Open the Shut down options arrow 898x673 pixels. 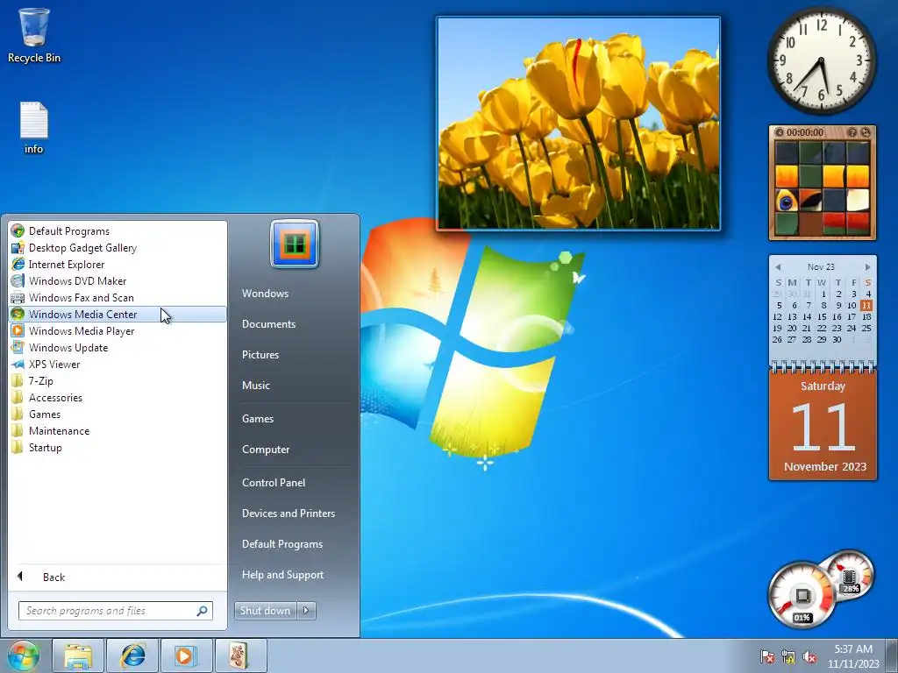click(x=306, y=611)
